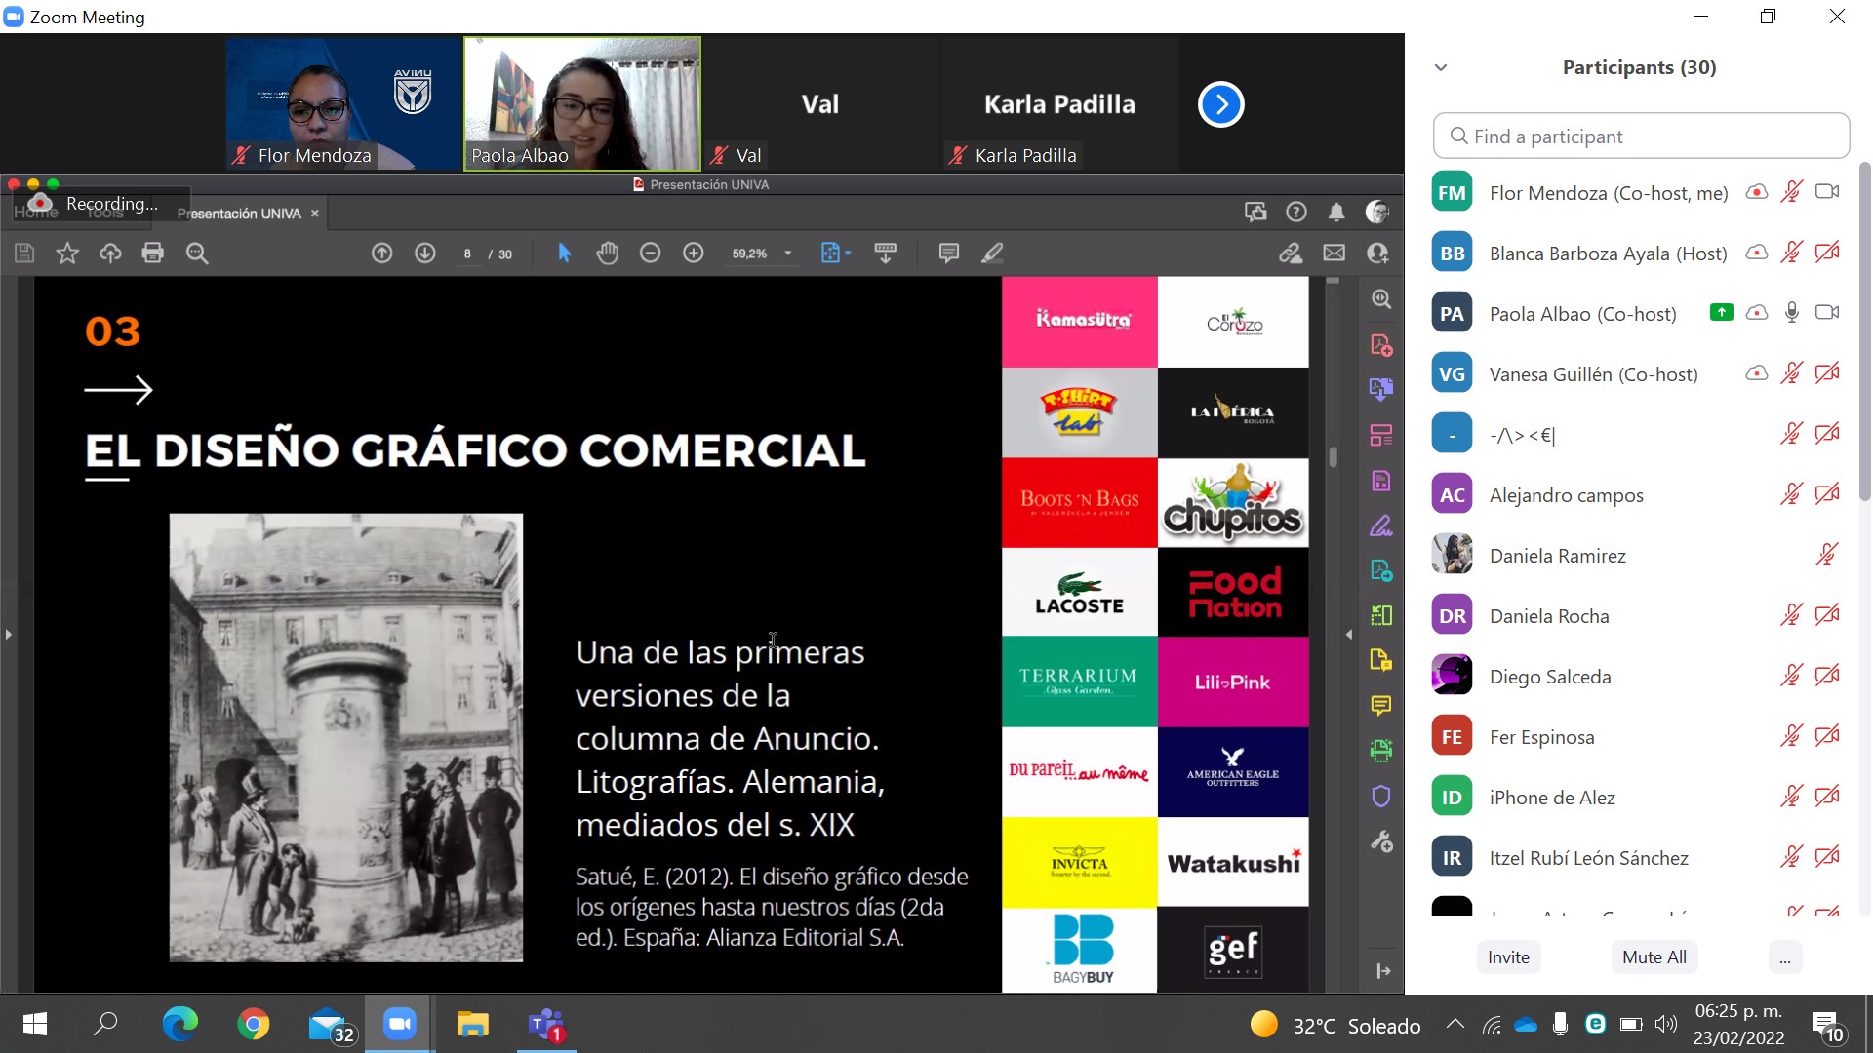Screen dimensions: 1873x1053
Task: Select the Presentación UNIVA document tab
Action: (240, 214)
